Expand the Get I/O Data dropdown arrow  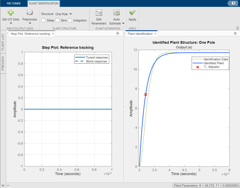[11, 23]
